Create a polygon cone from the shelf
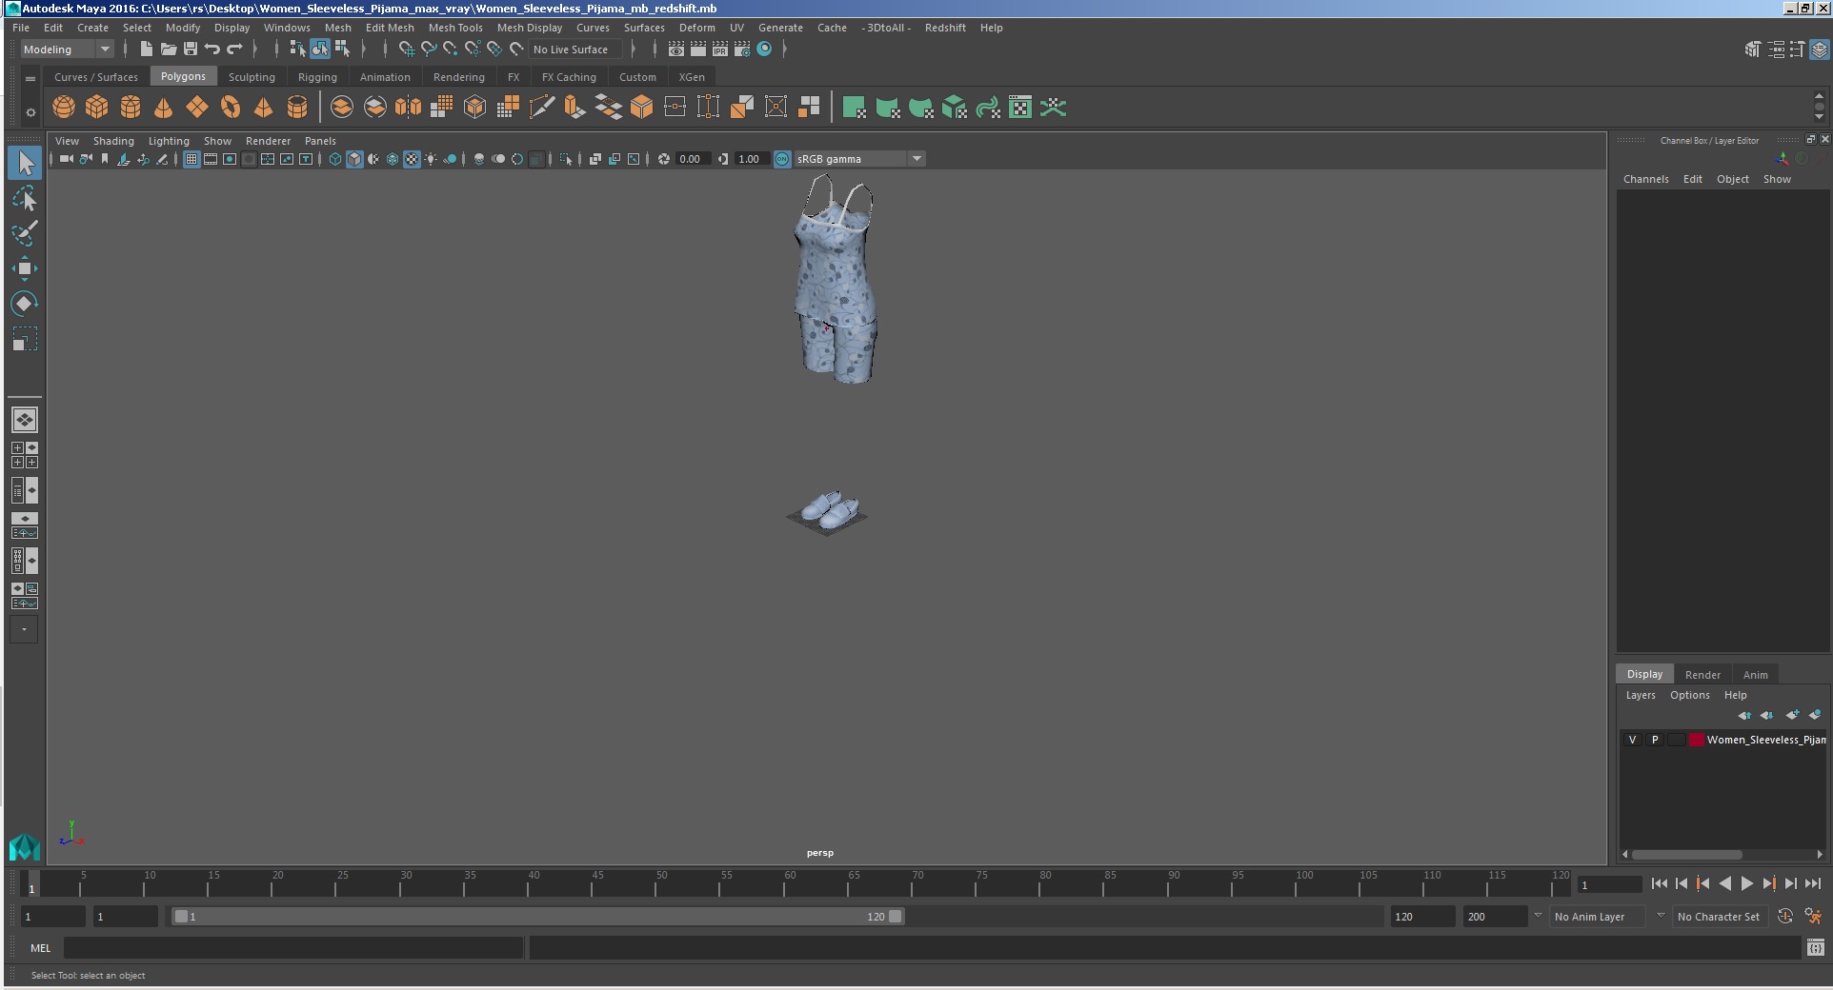This screenshot has height=990, width=1833. 164,108
